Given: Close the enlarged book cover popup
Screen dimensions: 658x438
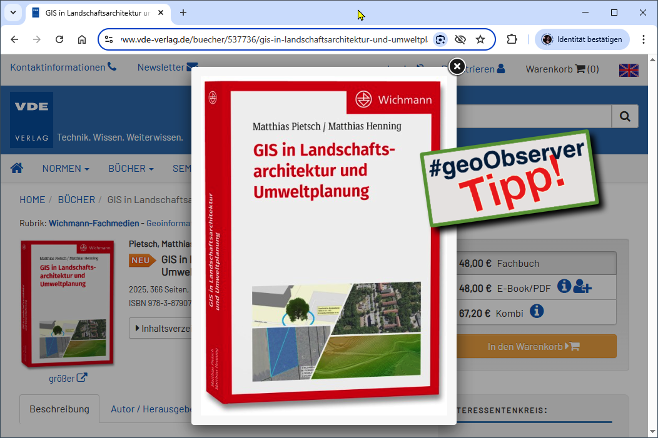Looking at the screenshot, I should point(457,66).
